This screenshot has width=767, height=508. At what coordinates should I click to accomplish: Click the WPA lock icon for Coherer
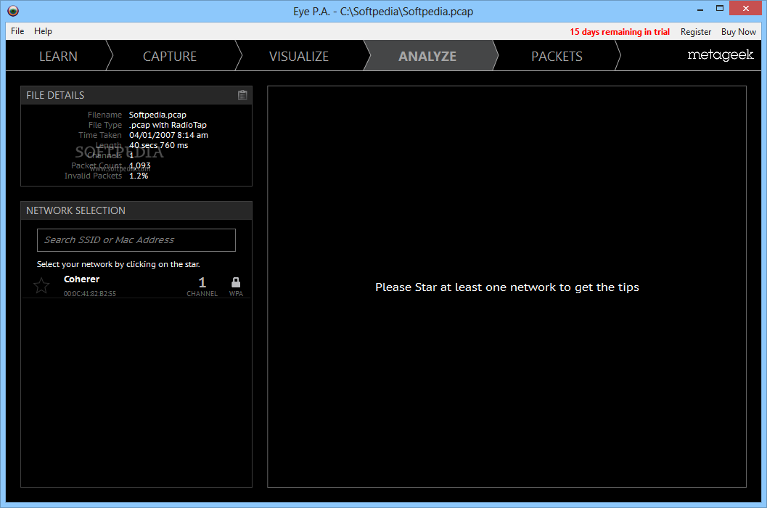(236, 282)
